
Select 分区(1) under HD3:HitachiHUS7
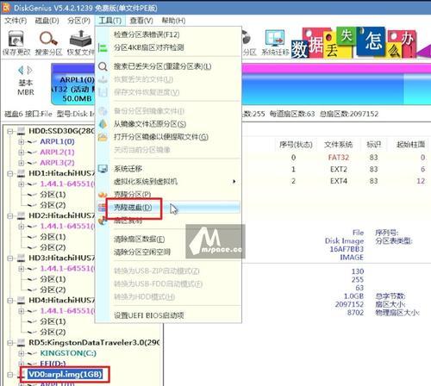point(53,279)
